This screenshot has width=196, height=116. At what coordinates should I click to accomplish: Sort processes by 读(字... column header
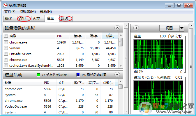[78, 36]
